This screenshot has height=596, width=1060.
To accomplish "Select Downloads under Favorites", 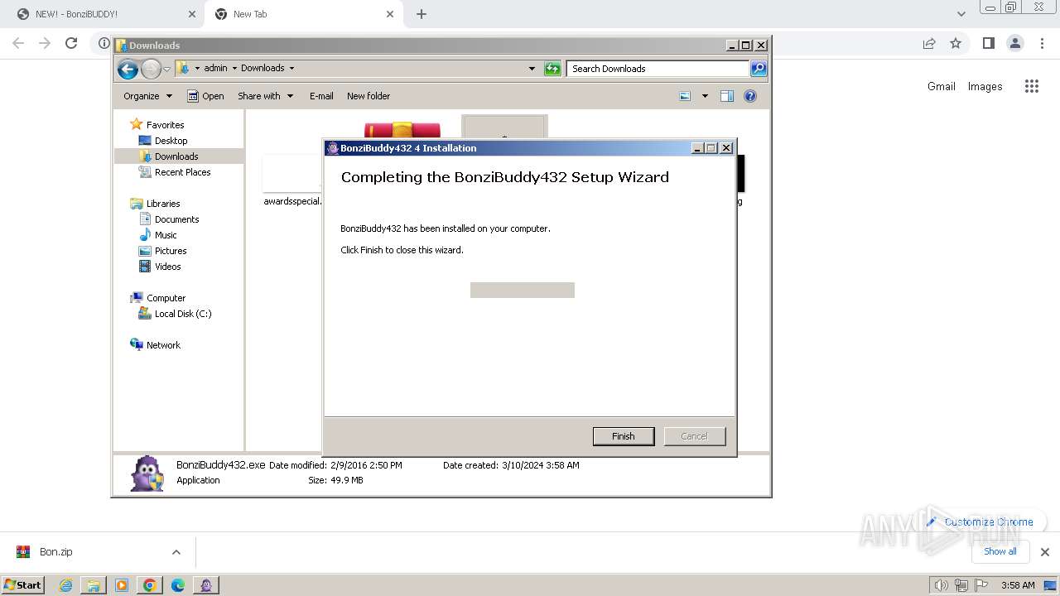I will tap(176, 156).
